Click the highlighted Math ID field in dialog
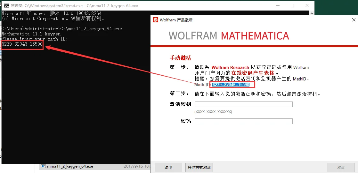This screenshot has width=358, height=173. 231,85
